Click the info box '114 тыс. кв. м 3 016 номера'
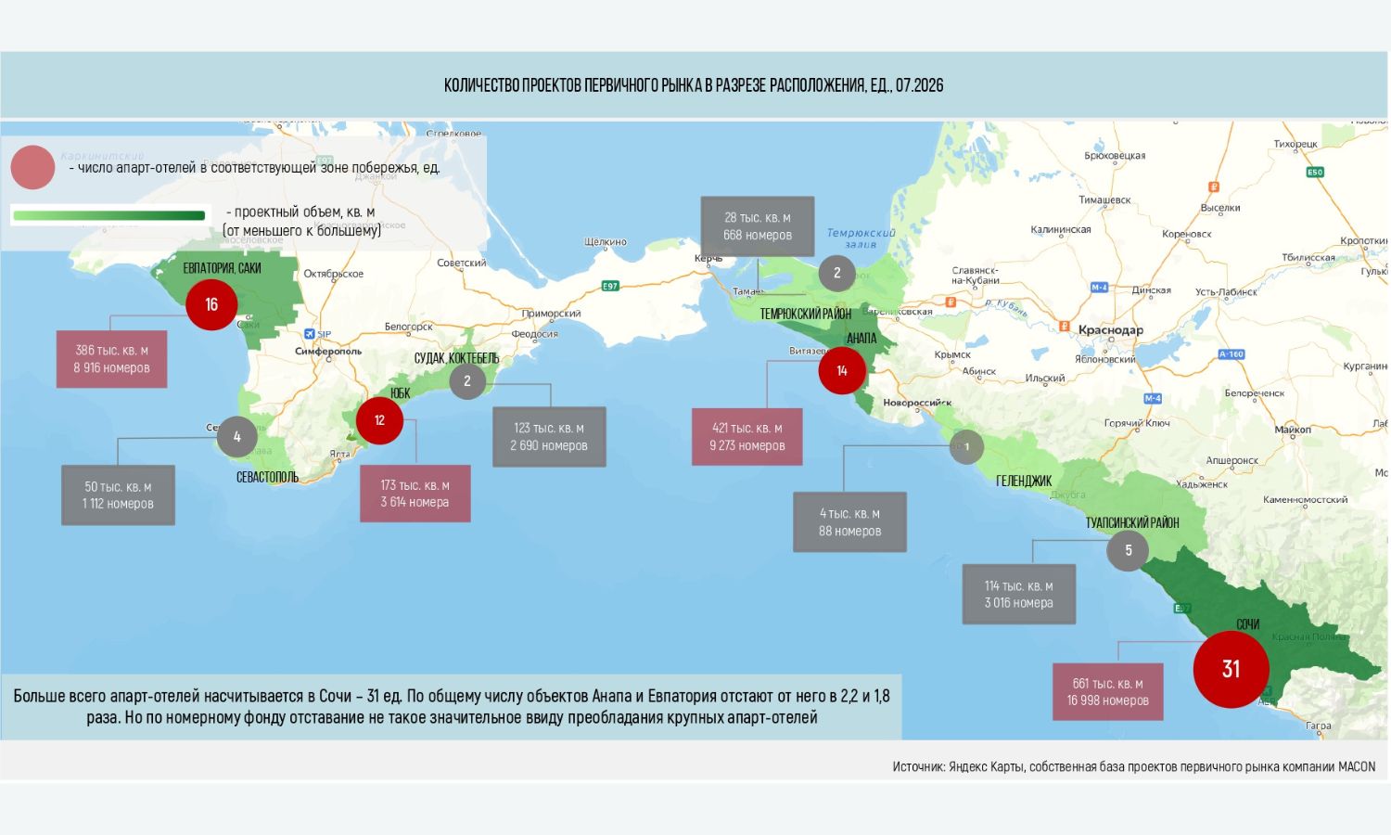 tap(1019, 594)
